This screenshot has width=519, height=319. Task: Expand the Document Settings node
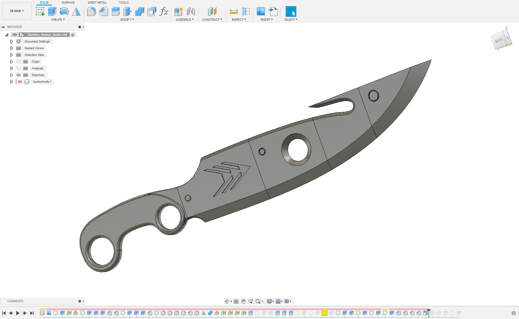pos(11,41)
